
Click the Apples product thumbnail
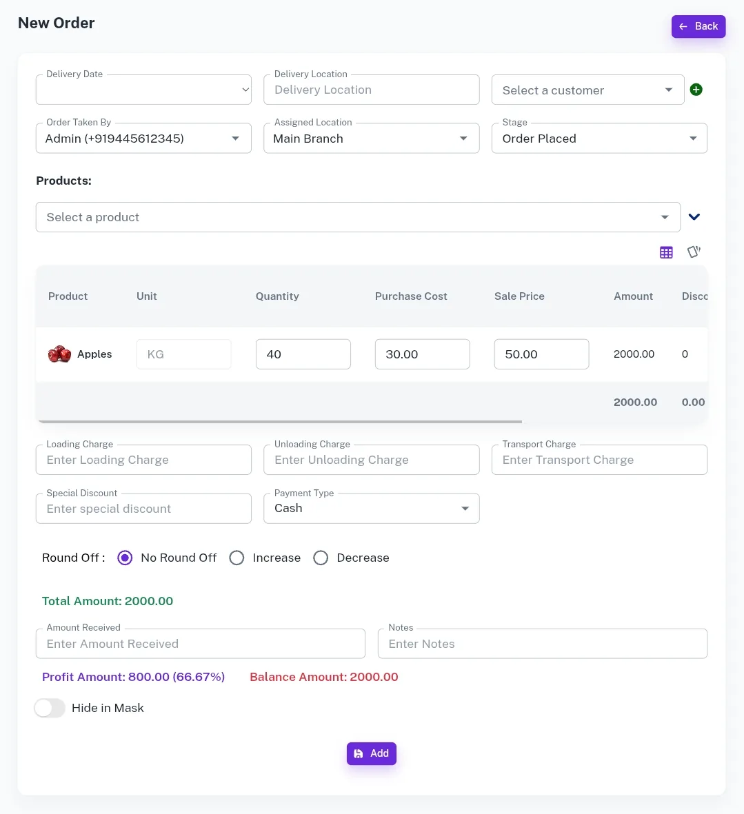coord(59,354)
